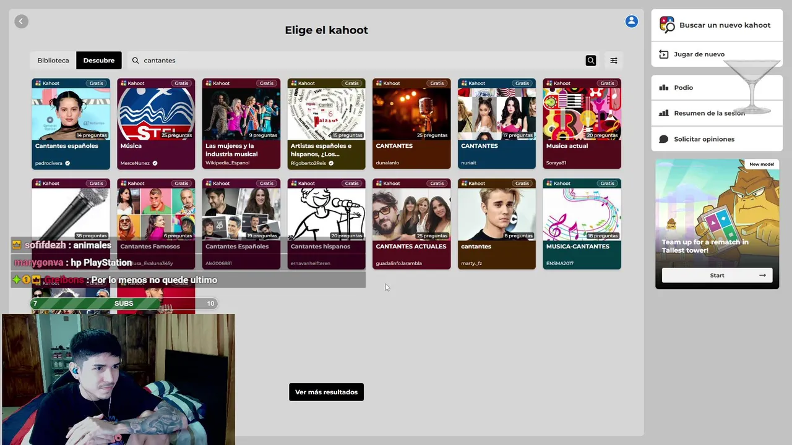The image size is (792, 445).
Task: Click the SUBS goal progress bar
Action: [124, 303]
